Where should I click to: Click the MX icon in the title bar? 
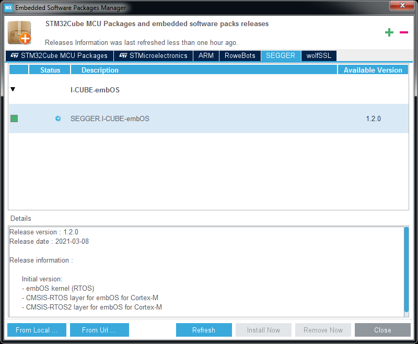(8, 8)
